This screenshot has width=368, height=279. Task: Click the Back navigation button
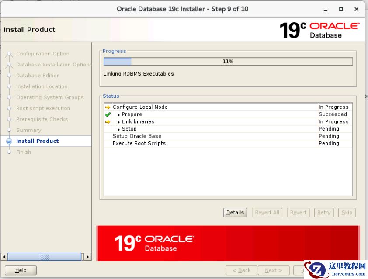click(241, 270)
